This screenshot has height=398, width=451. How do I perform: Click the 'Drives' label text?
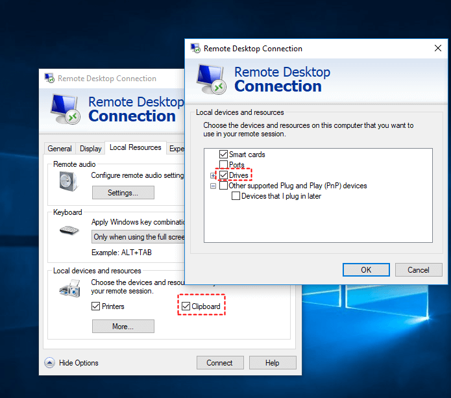[x=238, y=175]
